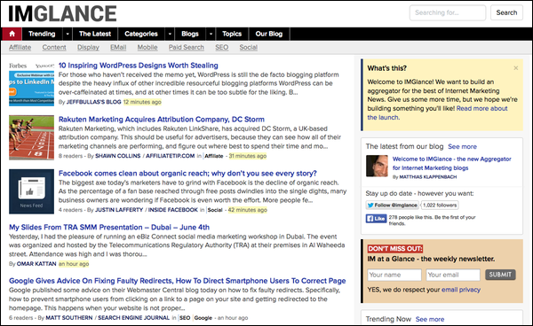Open MATT SOUTHERN author link

point(69,318)
